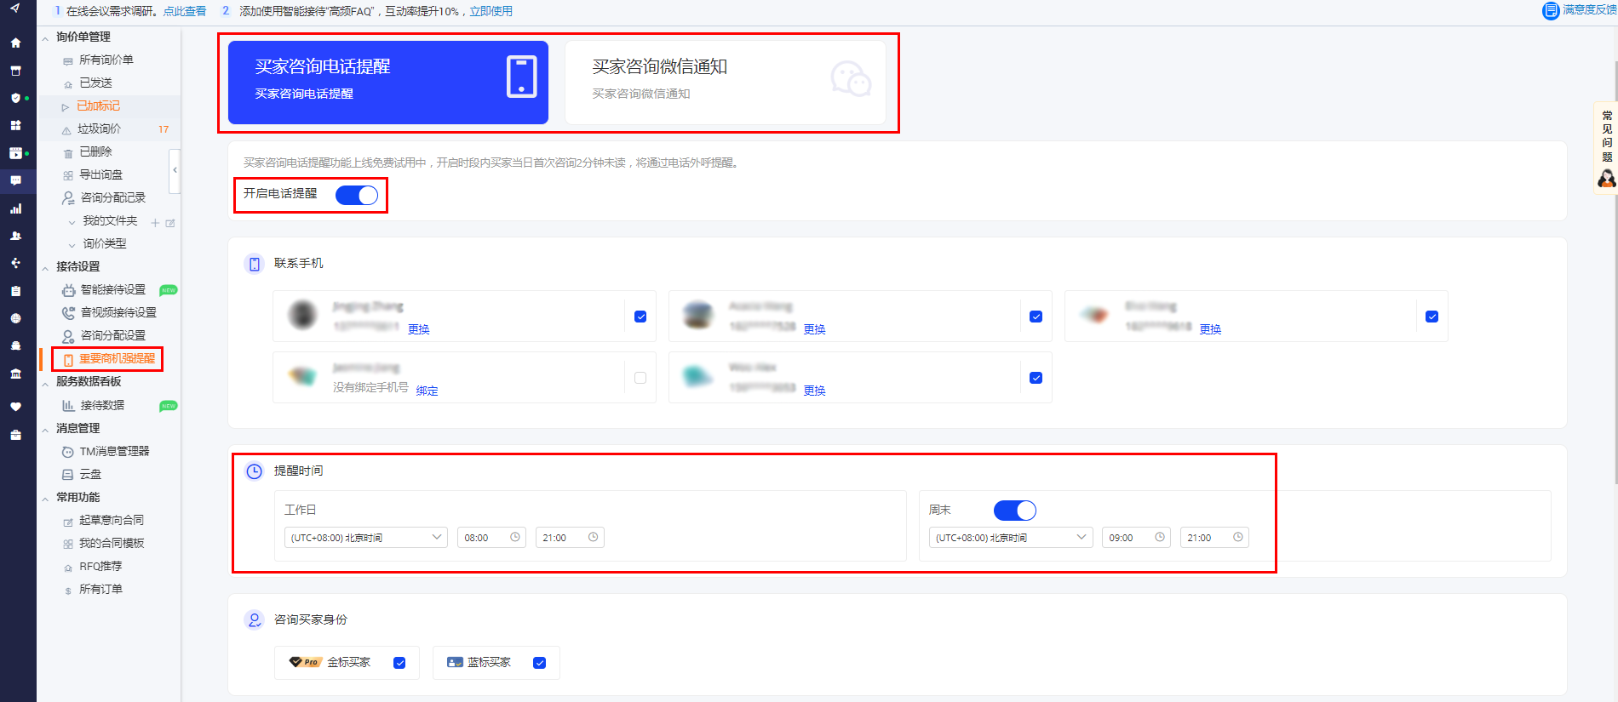Open the message chat icon in left sidebar
Viewport: 1618px width, 702px height.
(x=15, y=180)
